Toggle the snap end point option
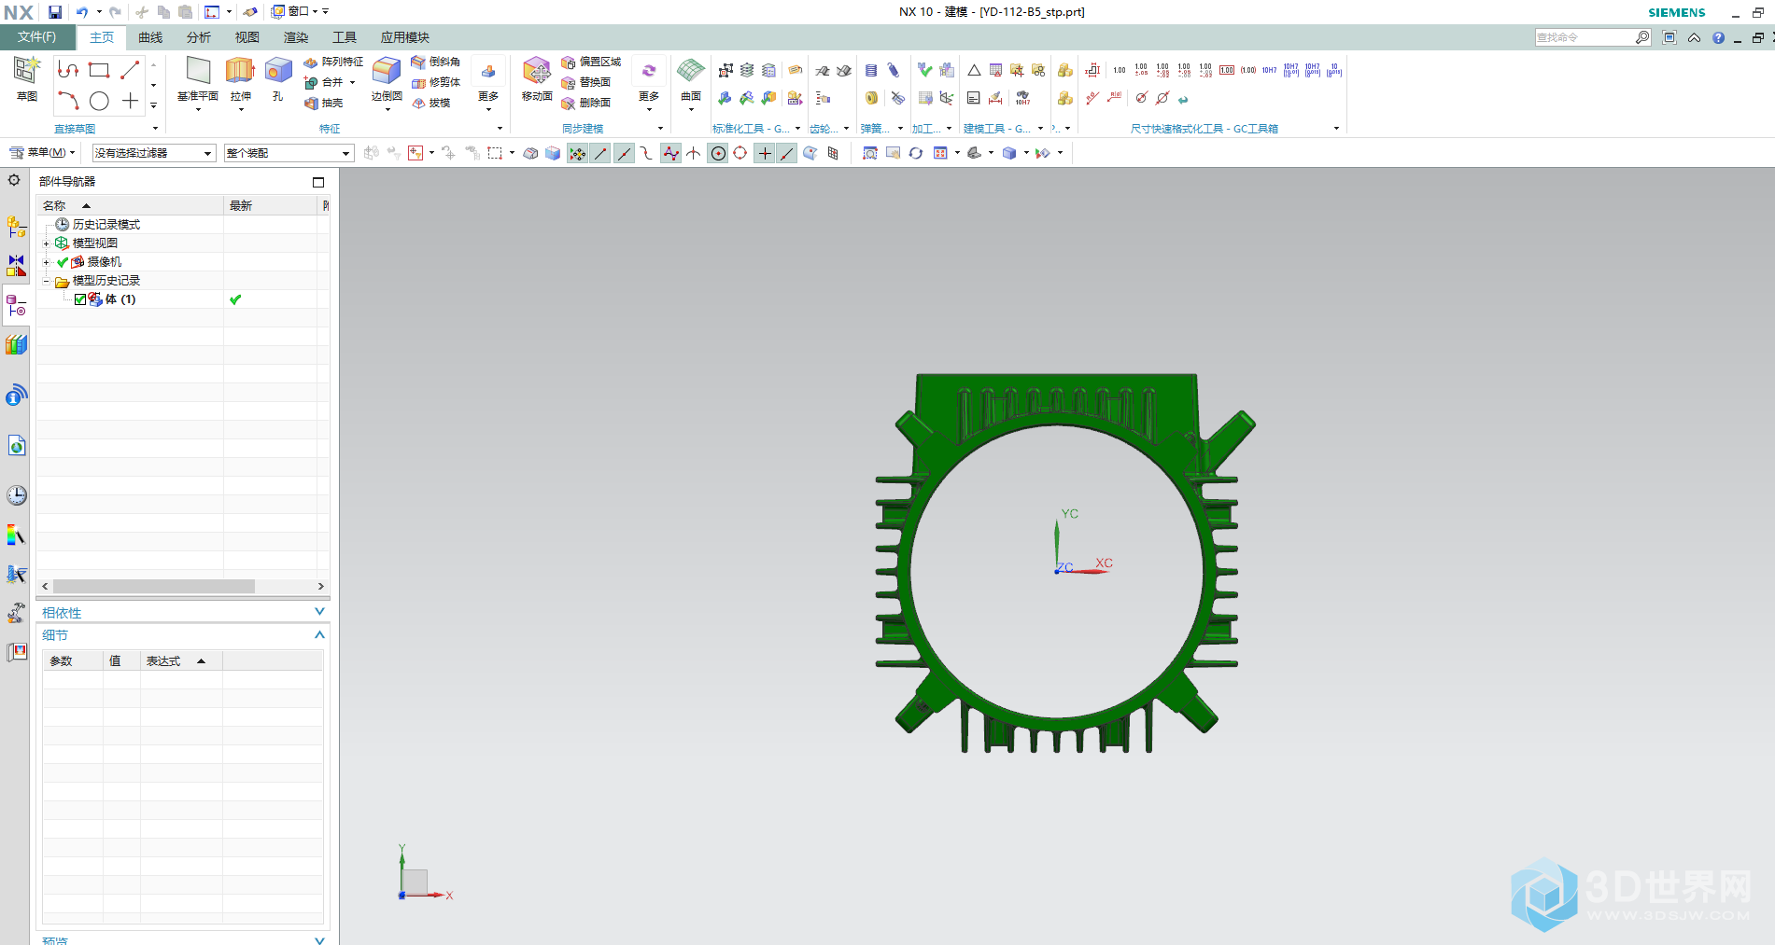 tap(600, 153)
